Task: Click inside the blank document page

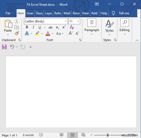Action: [71, 92]
